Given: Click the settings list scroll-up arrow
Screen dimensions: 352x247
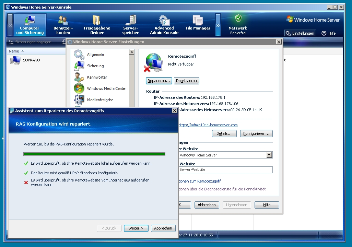Looking at the screenshot, I should (x=132, y=52).
